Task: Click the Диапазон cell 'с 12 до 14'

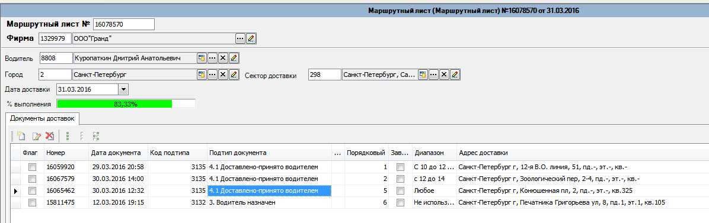Action: pos(434,179)
